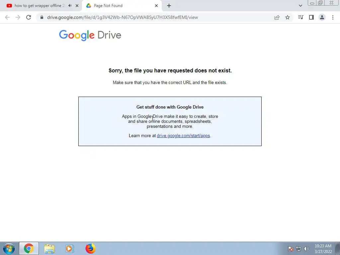Close the YouTube wrapper offline tab

pos(77,6)
